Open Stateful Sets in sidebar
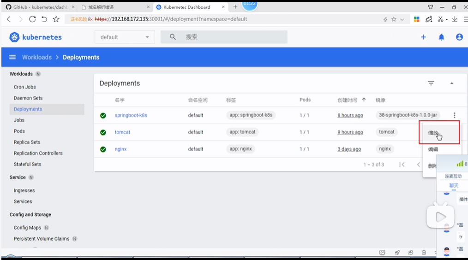Screen dimensions: 468x260 [x=27, y=164]
